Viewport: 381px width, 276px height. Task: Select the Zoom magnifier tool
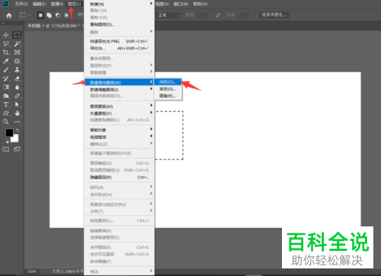pos(6,122)
